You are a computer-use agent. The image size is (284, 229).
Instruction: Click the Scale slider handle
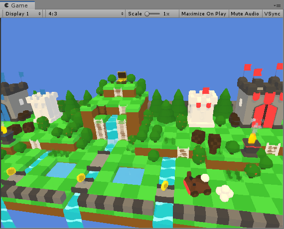tap(147, 14)
